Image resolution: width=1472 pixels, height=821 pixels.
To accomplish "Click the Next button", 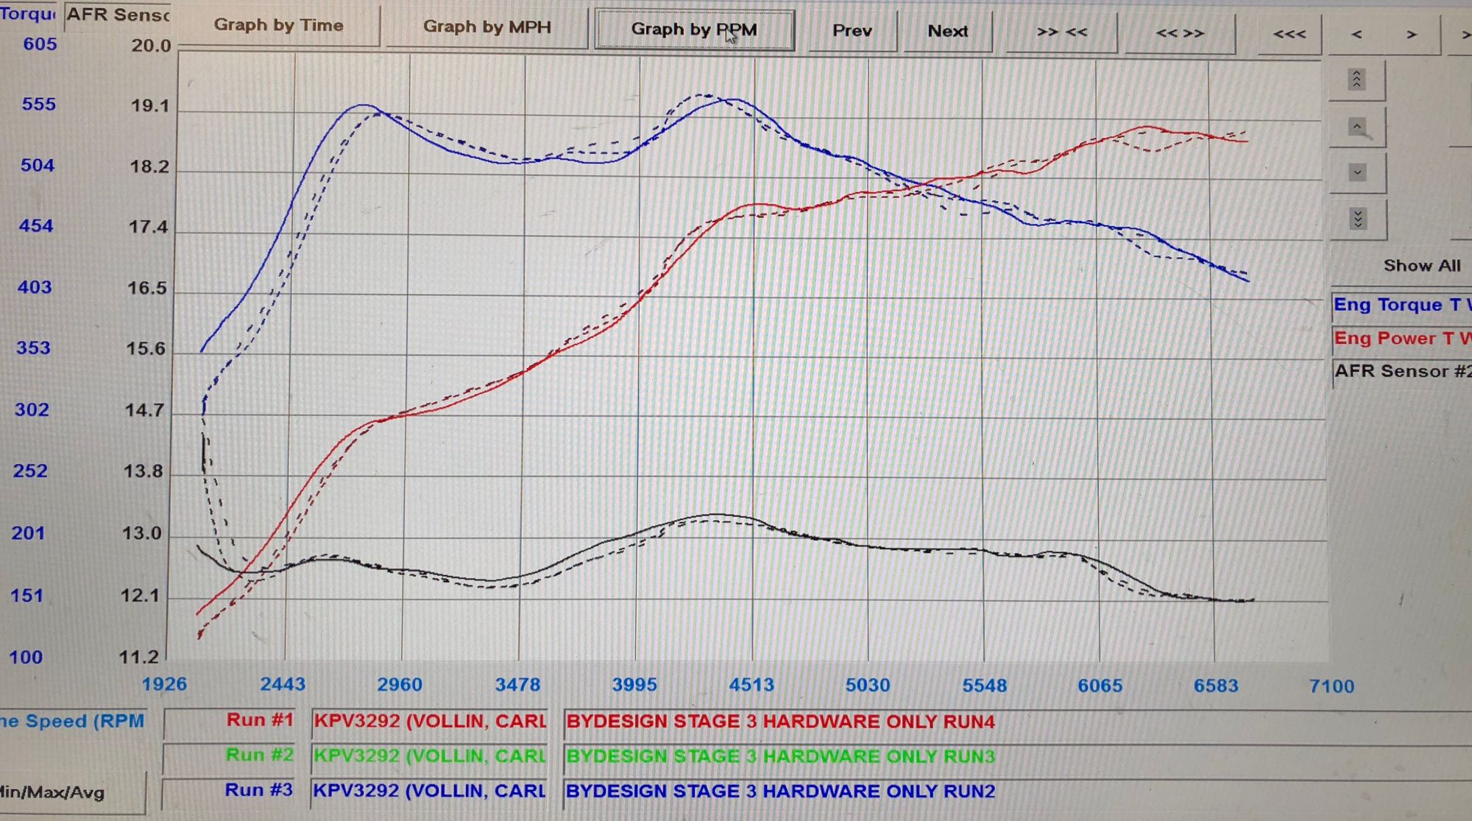I will tap(947, 32).
